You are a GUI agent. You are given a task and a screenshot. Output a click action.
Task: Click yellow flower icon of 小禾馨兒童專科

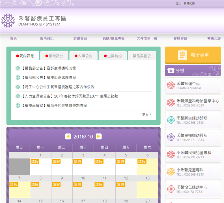tap(171, 172)
